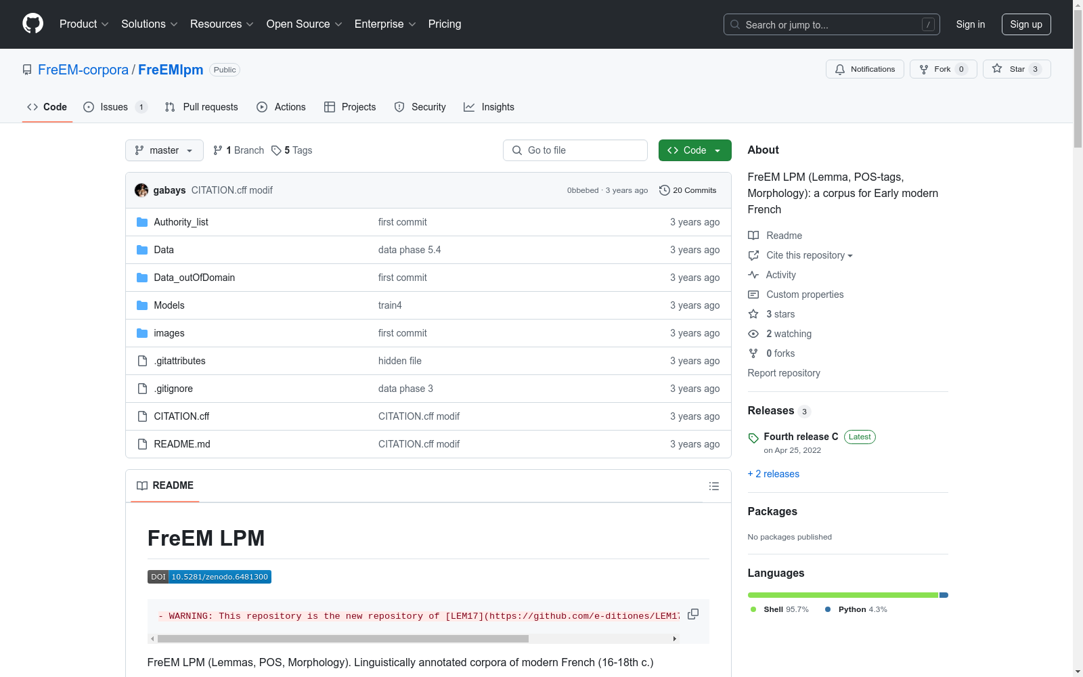
Task: Click Report repository link
Action: (x=784, y=373)
